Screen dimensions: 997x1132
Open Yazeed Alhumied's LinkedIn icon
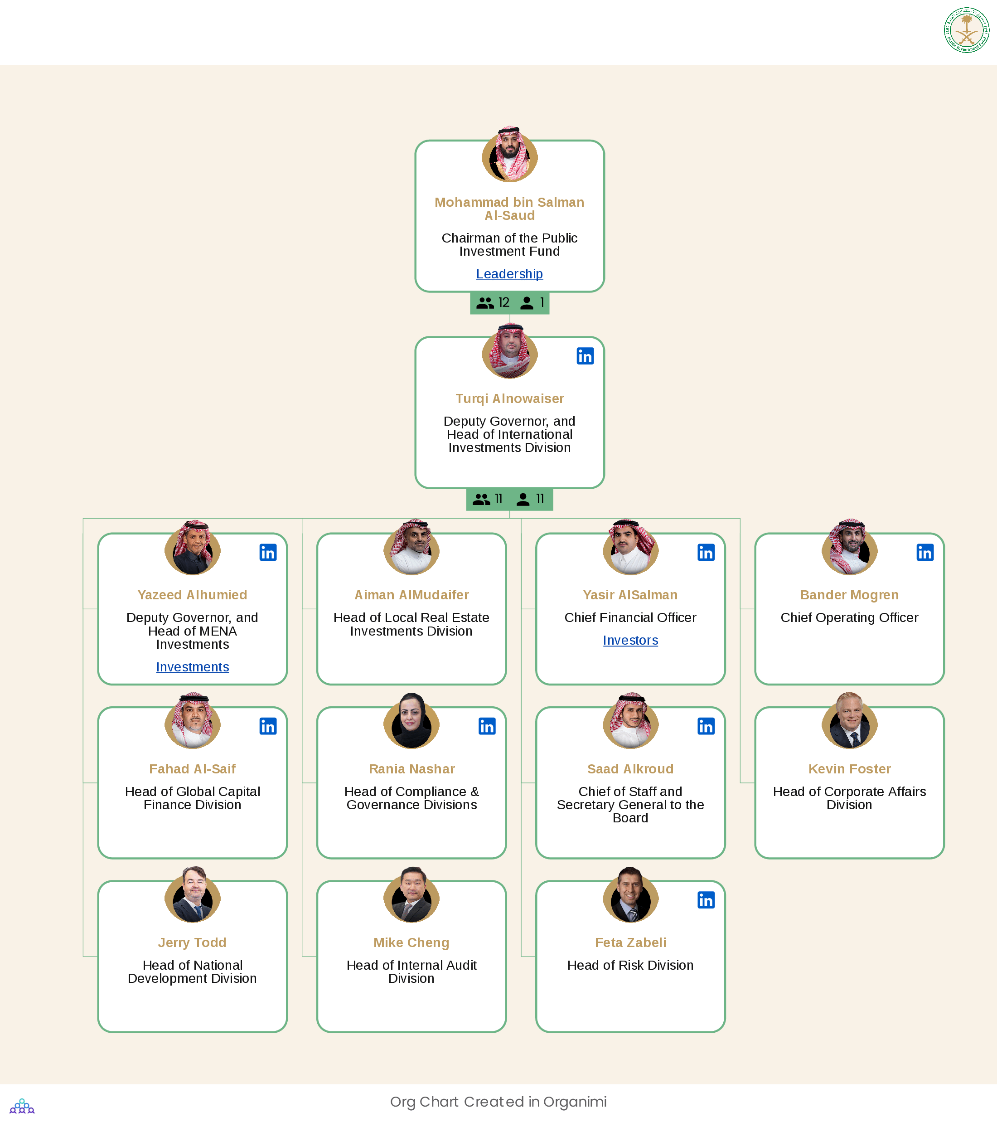tap(268, 552)
